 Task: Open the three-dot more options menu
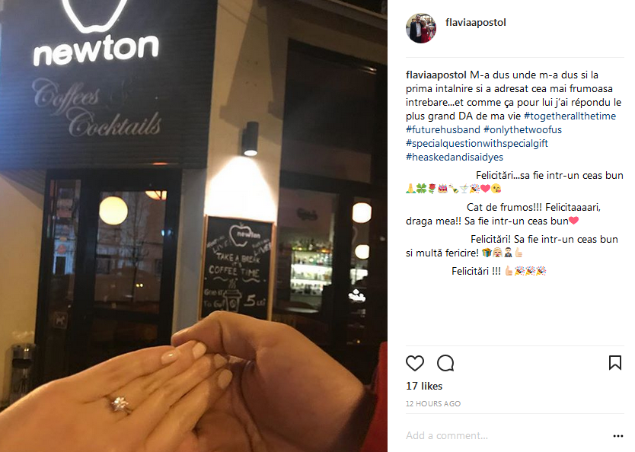tap(618, 436)
